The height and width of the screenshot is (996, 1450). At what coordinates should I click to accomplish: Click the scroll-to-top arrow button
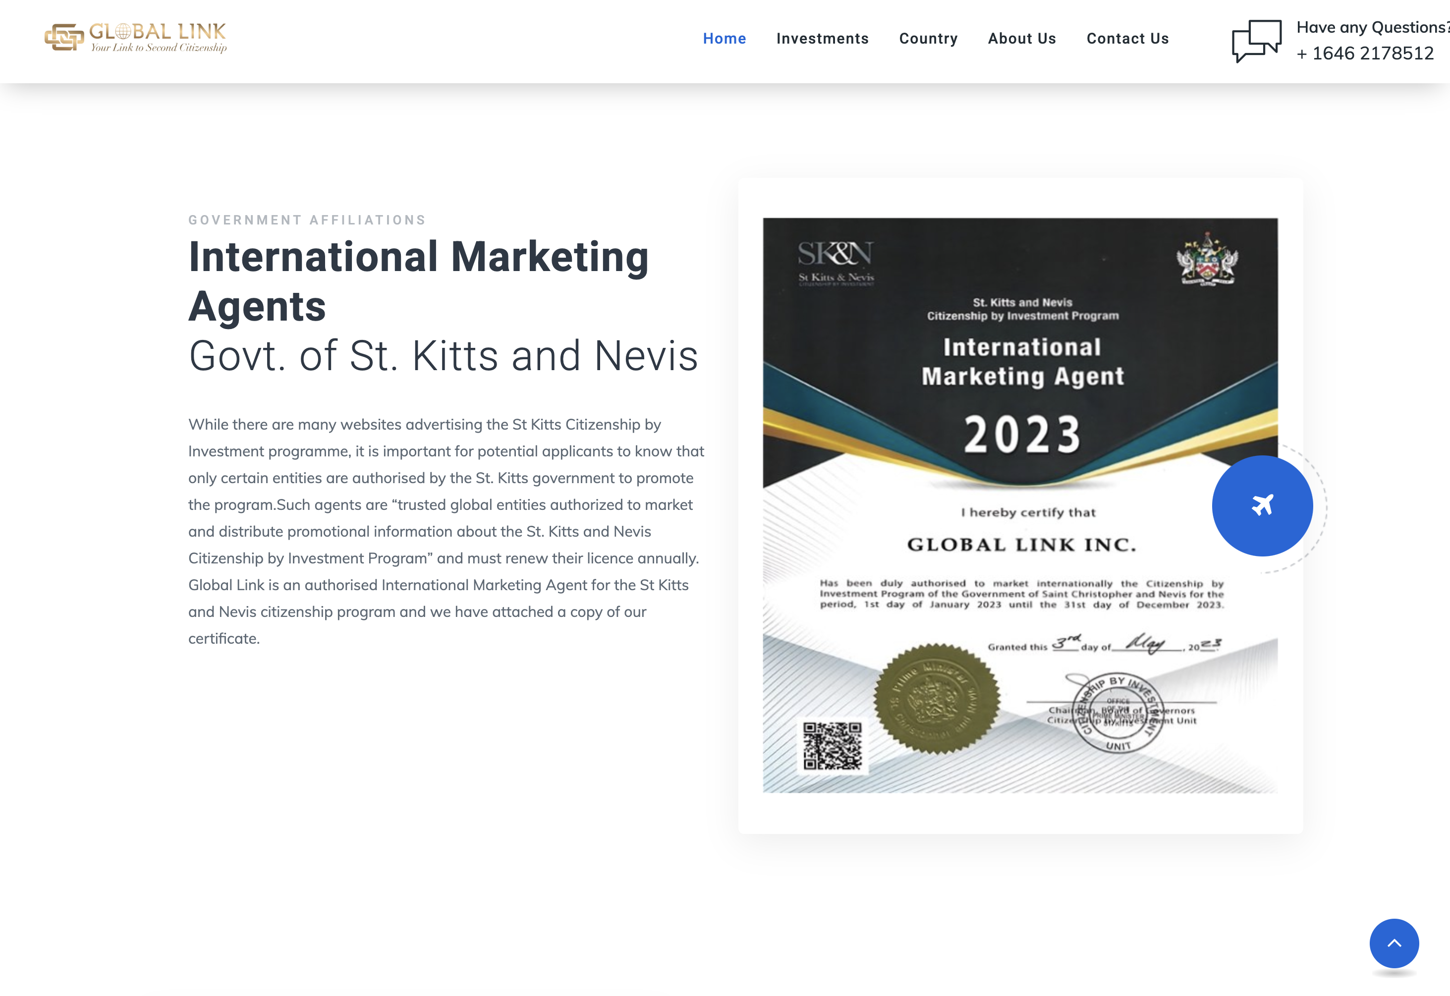pos(1393,943)
